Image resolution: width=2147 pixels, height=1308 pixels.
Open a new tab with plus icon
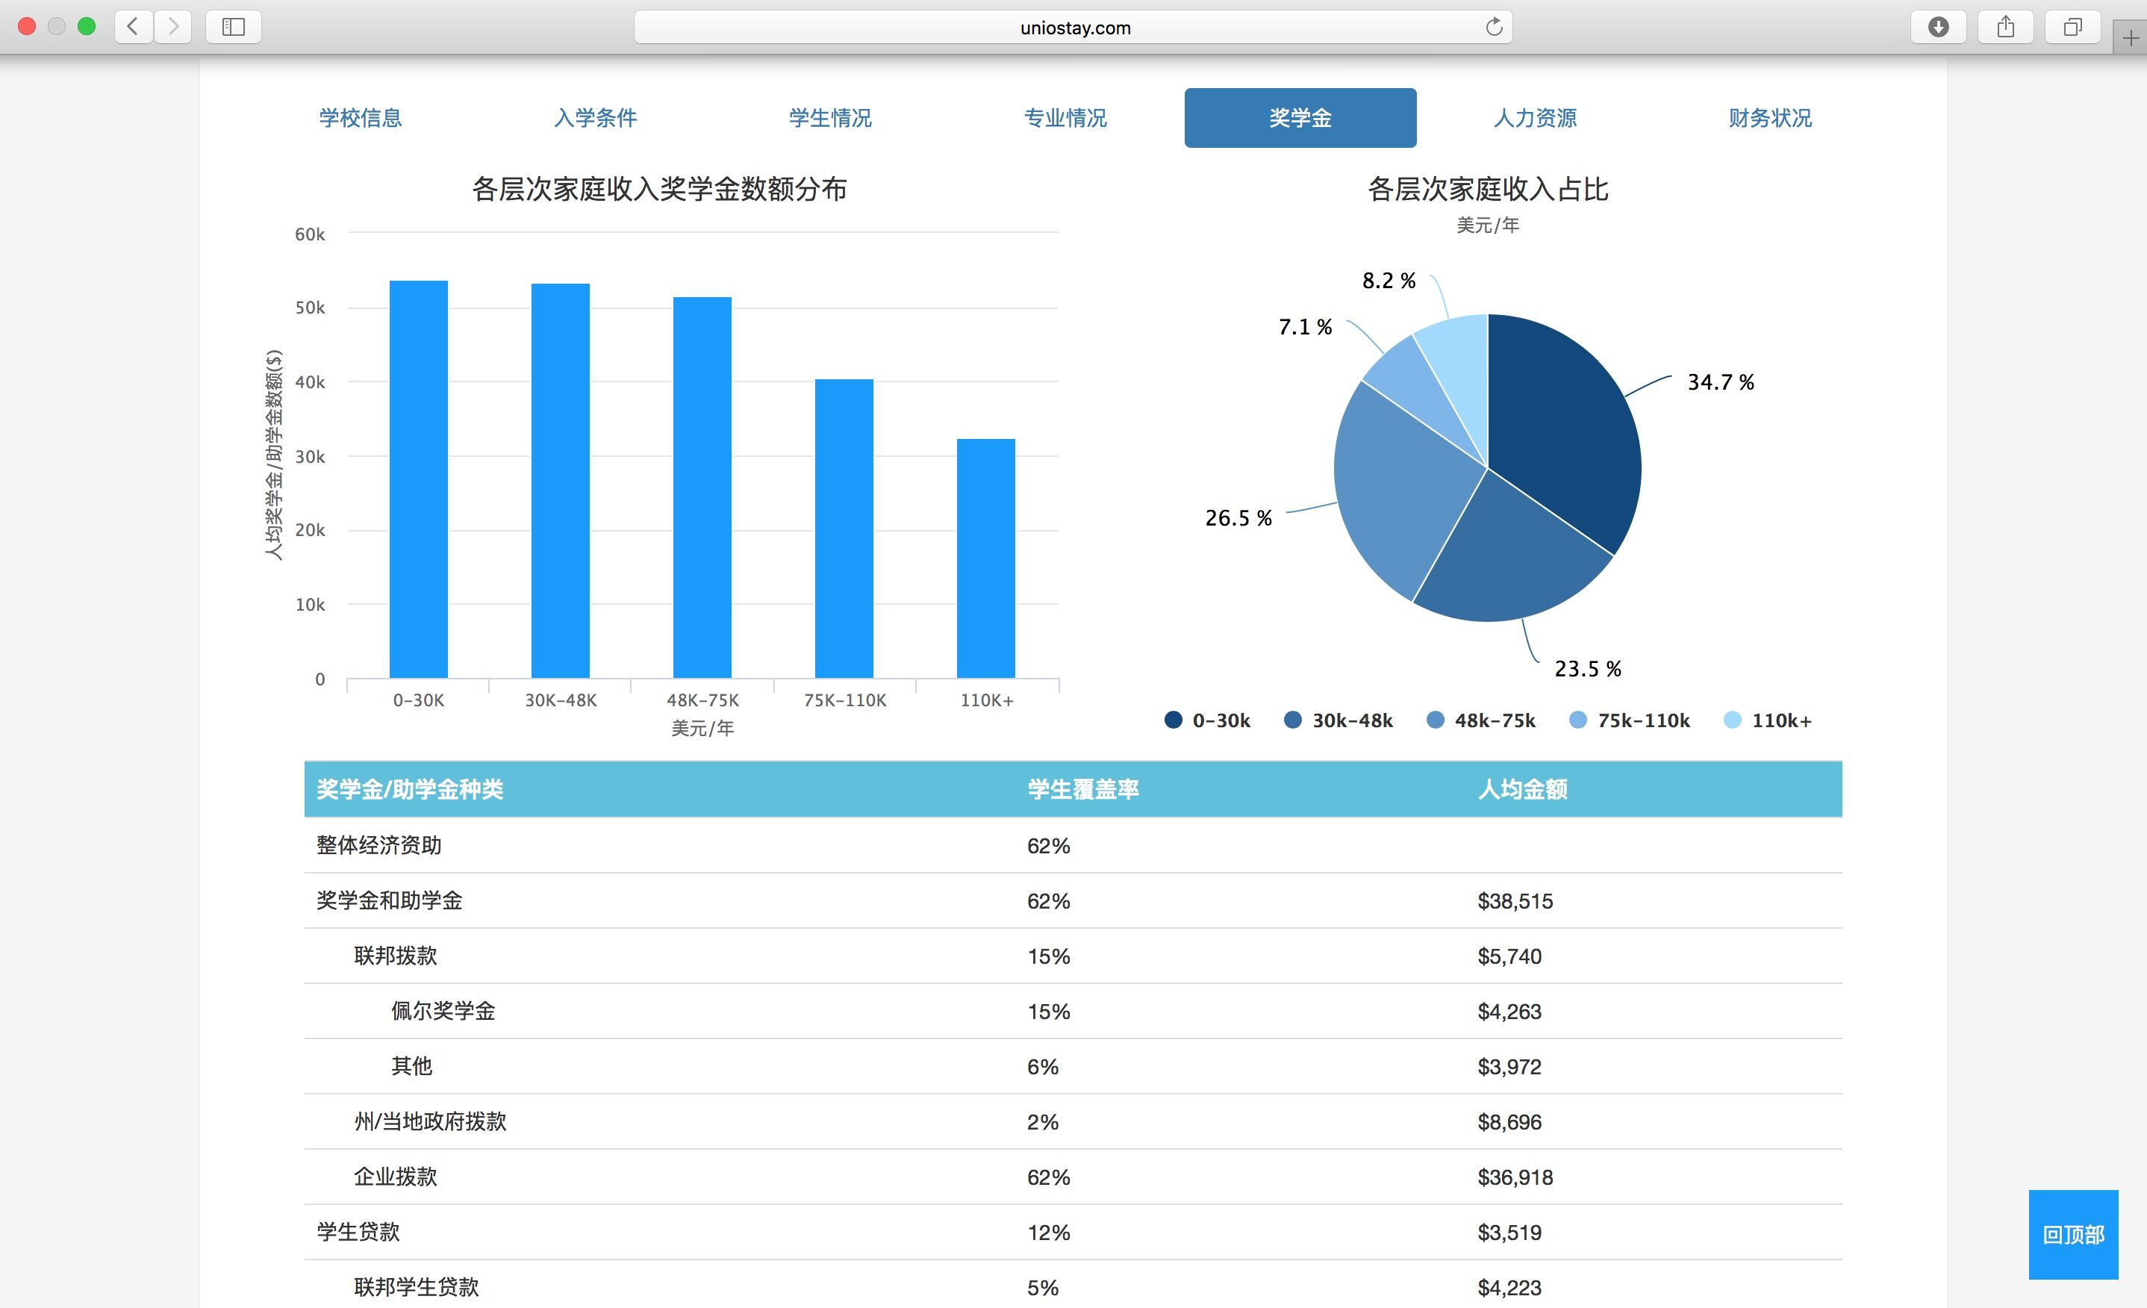(x=2131, y=38)
